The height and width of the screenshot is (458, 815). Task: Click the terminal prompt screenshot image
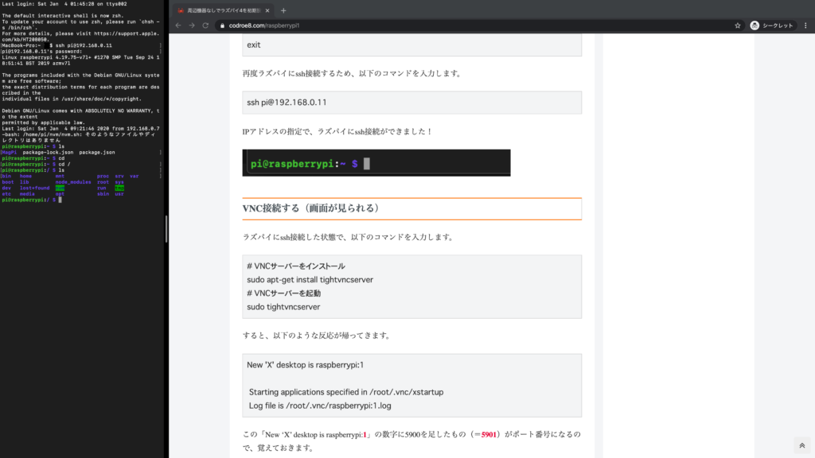tap(376, 163)
